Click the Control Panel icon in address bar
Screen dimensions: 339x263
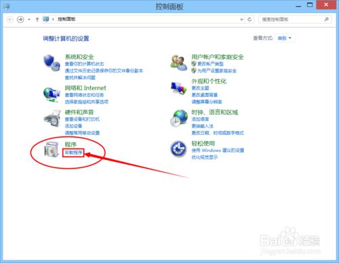tap(46, 19)
